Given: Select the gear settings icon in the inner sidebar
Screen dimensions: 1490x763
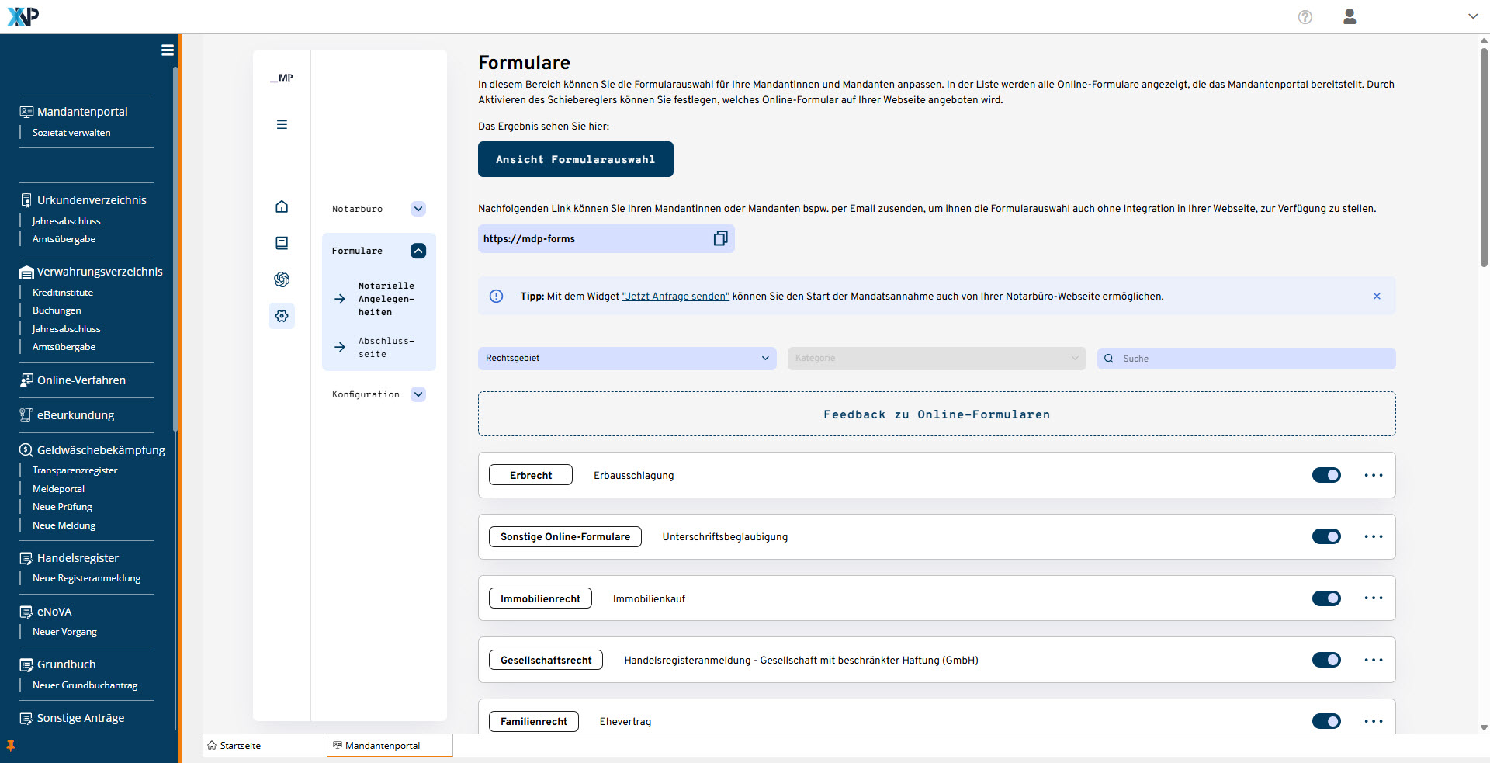Looking at the screenshot, I should pos(282,316).
